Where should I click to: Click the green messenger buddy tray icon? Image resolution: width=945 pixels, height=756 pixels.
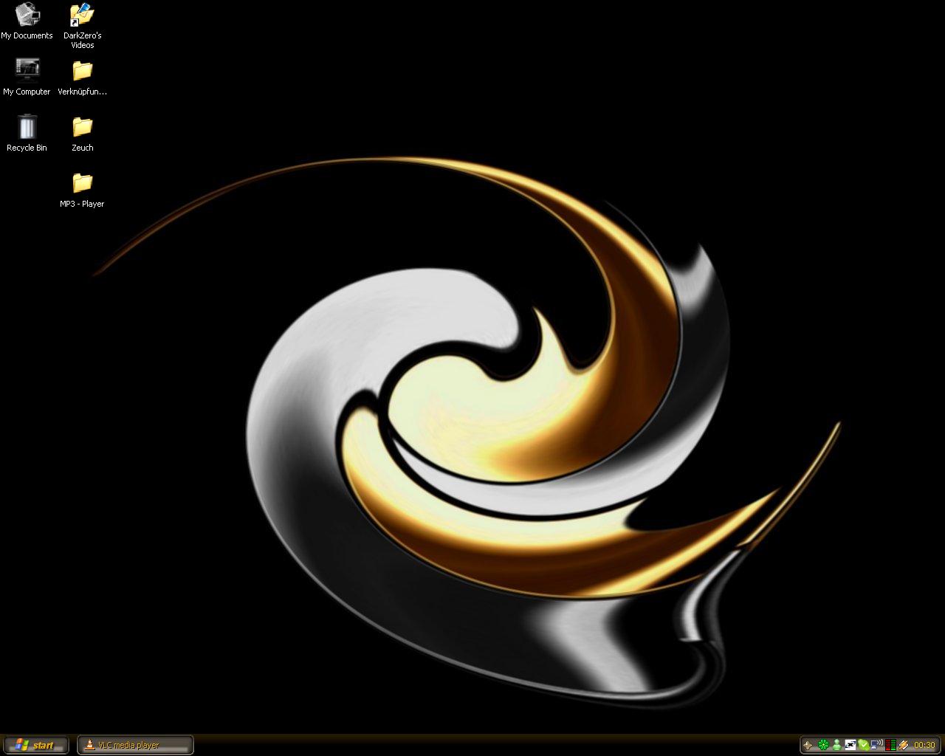click(837, 745)
